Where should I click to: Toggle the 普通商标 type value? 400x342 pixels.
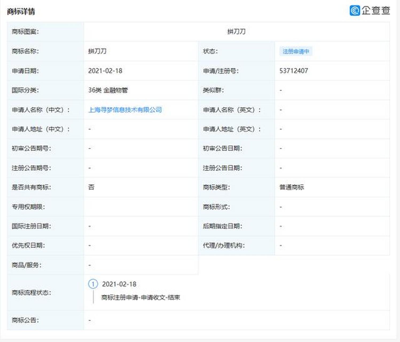point(292,187)
